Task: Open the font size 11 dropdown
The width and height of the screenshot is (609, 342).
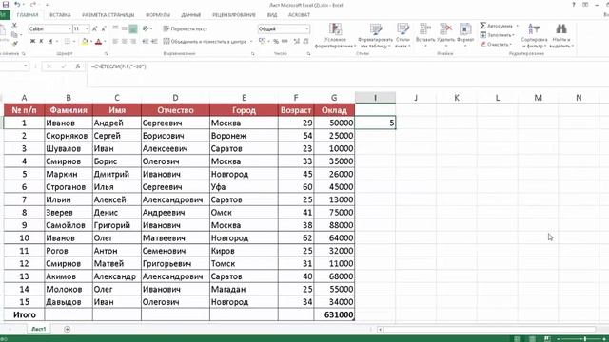Action: 87,29
